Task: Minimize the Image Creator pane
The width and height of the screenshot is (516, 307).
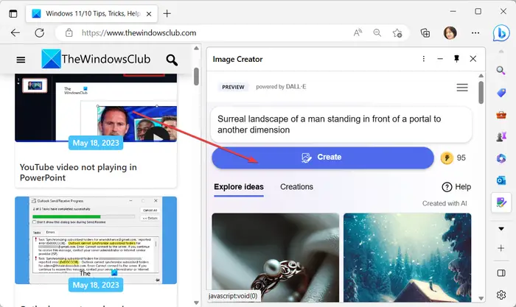Action: pyautogui.click(x=440, y=59)
